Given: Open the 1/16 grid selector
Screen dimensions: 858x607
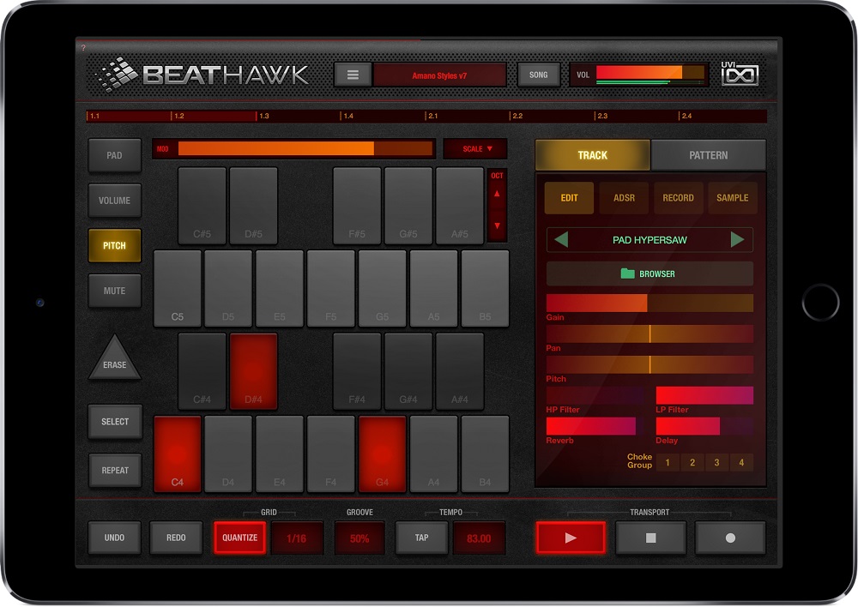Looking at the screenshot, I should tap(297, 538).
